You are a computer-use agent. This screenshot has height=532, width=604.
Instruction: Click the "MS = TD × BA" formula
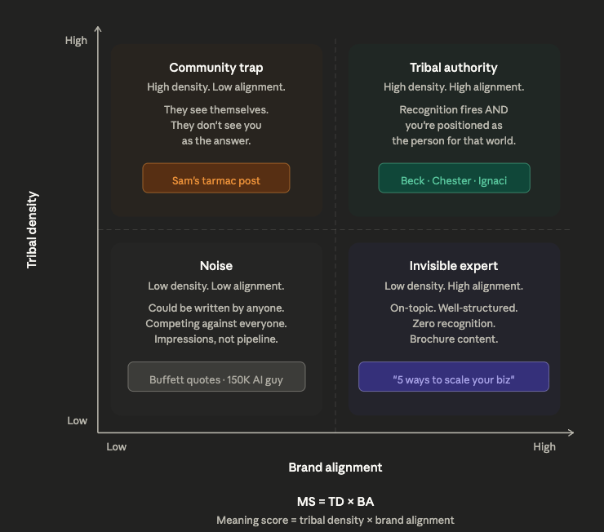[335, 501]
